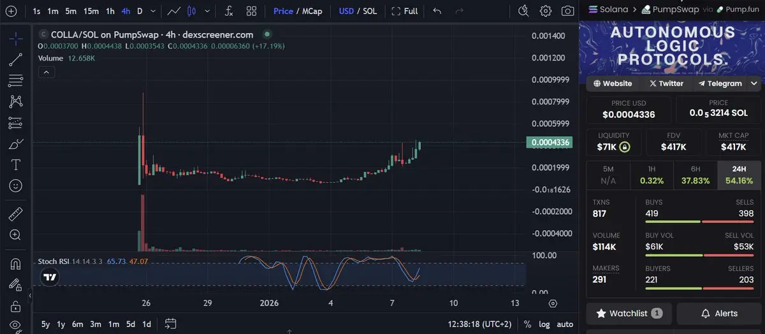Toggle percent scale mode
Viewport: 765px width, 334px height.
tap(527, 324)
